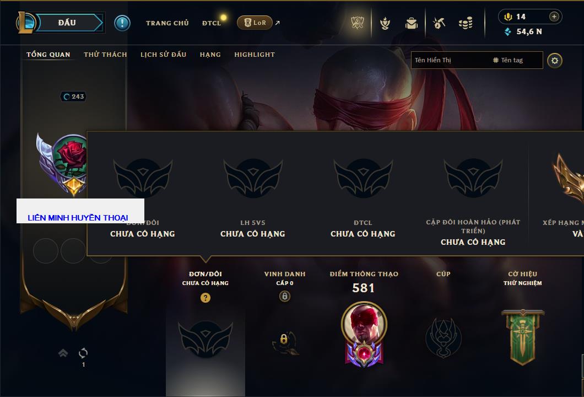Open profile settings gear icon

pos(555,61)
